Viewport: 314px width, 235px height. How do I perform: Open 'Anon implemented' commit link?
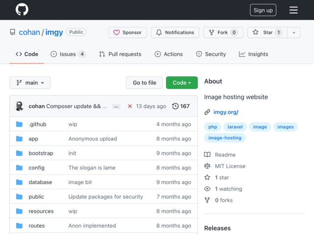click(92, 226)
